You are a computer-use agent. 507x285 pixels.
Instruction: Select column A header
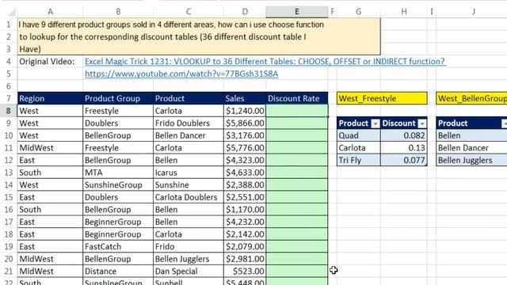[50, 12]
